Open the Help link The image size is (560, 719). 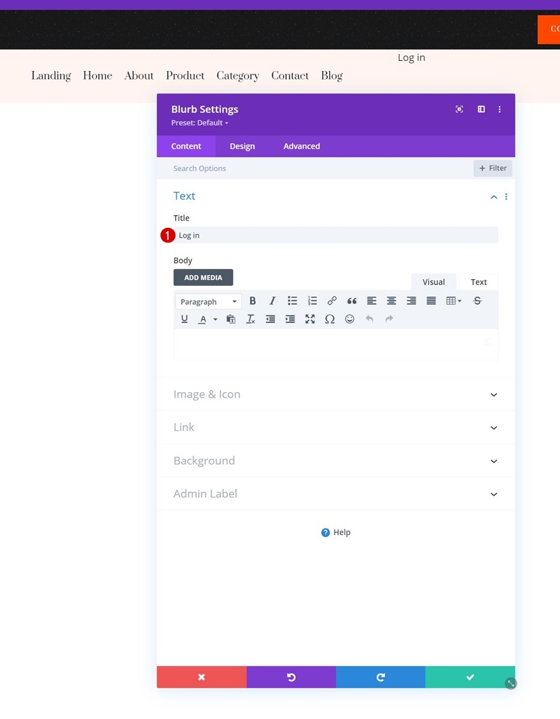336,533
